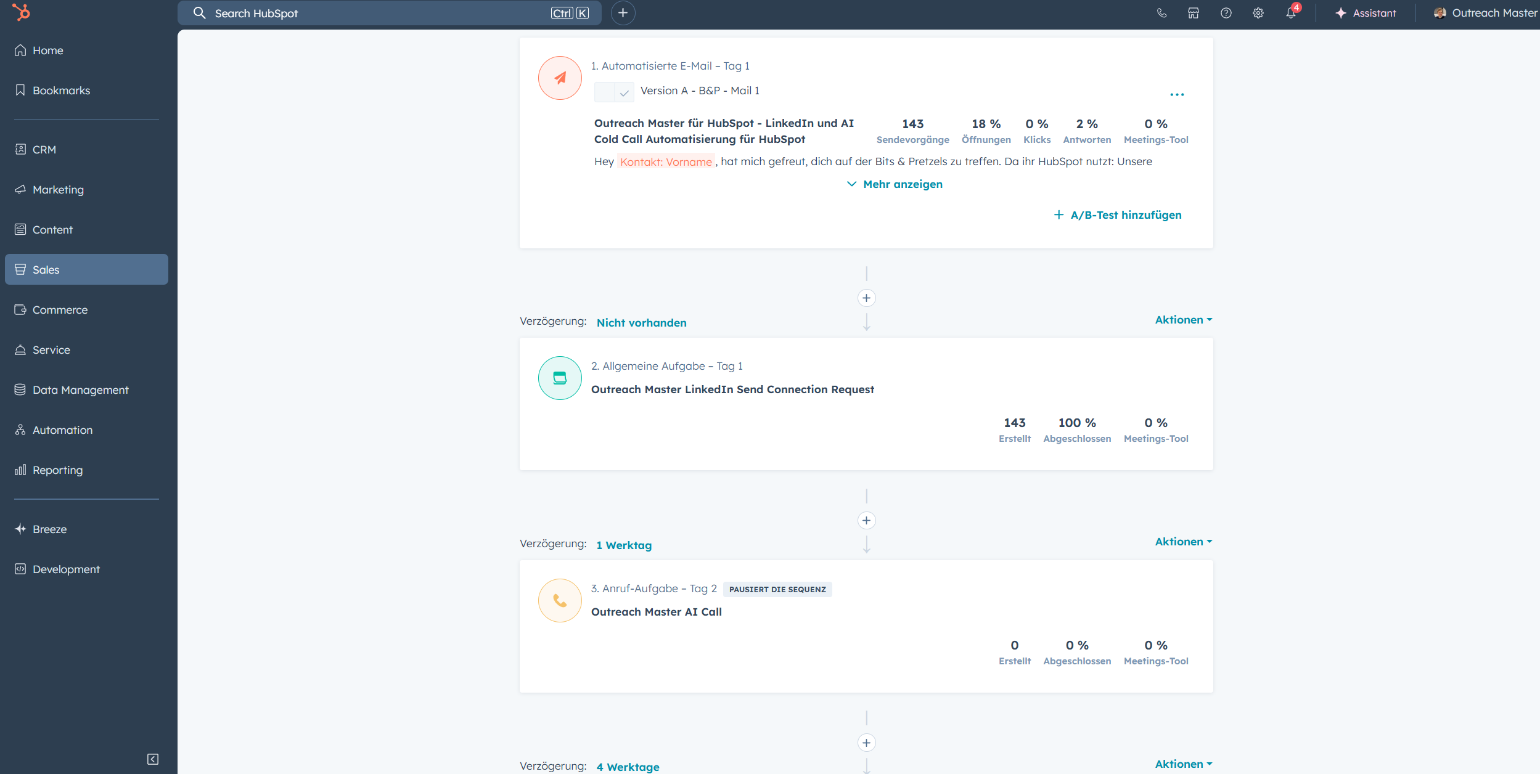Open the Breeze Assistant
Viewport: 1540px width, 774px height.
[x=1366, y=13]
